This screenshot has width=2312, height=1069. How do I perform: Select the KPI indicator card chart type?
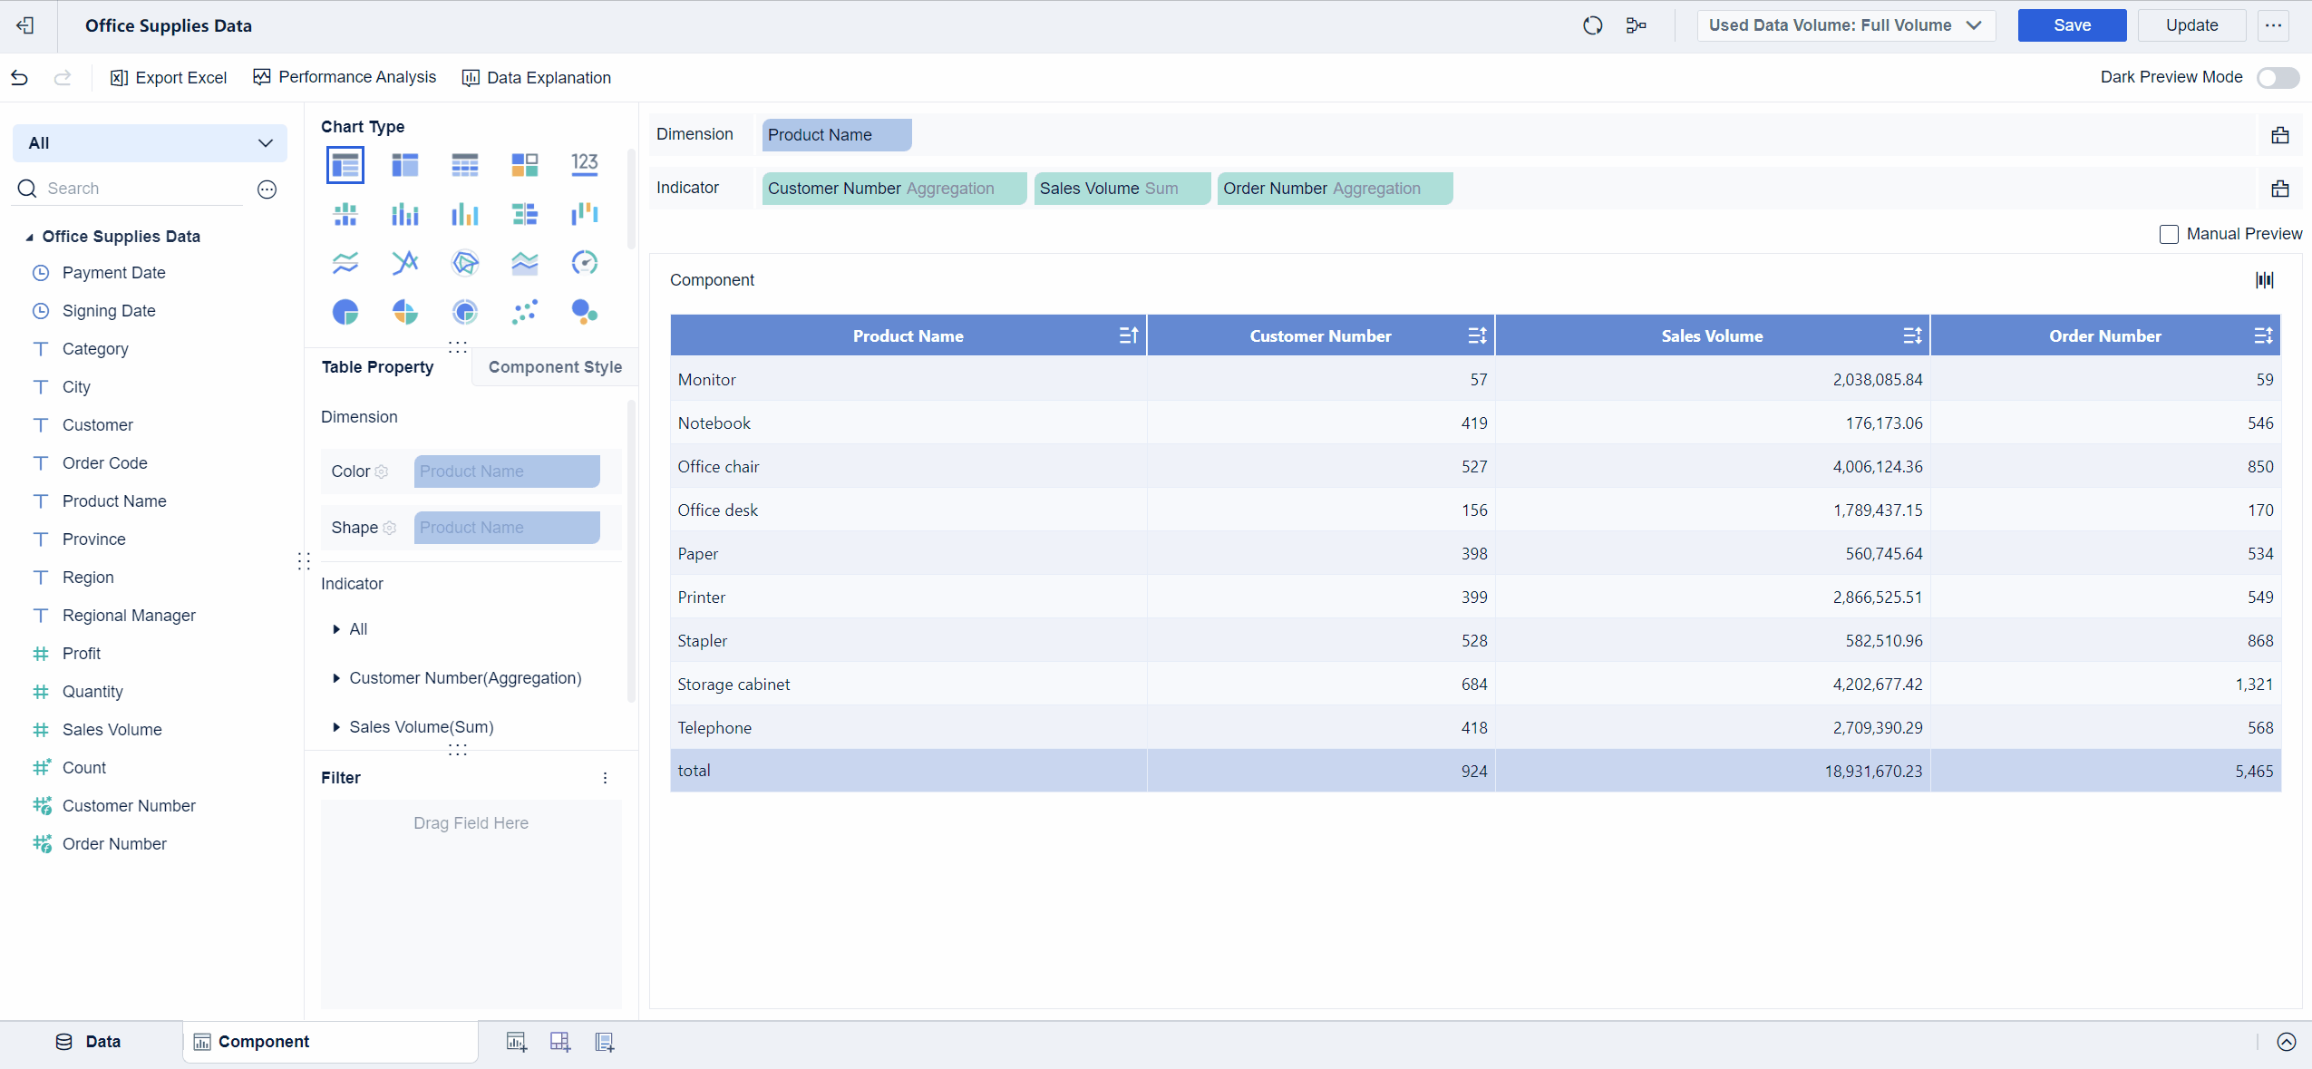[584, 164]
